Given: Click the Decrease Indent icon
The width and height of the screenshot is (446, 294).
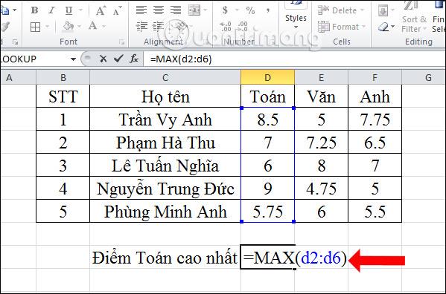Looking at the screenshot, I should click(x=141, y=27).
